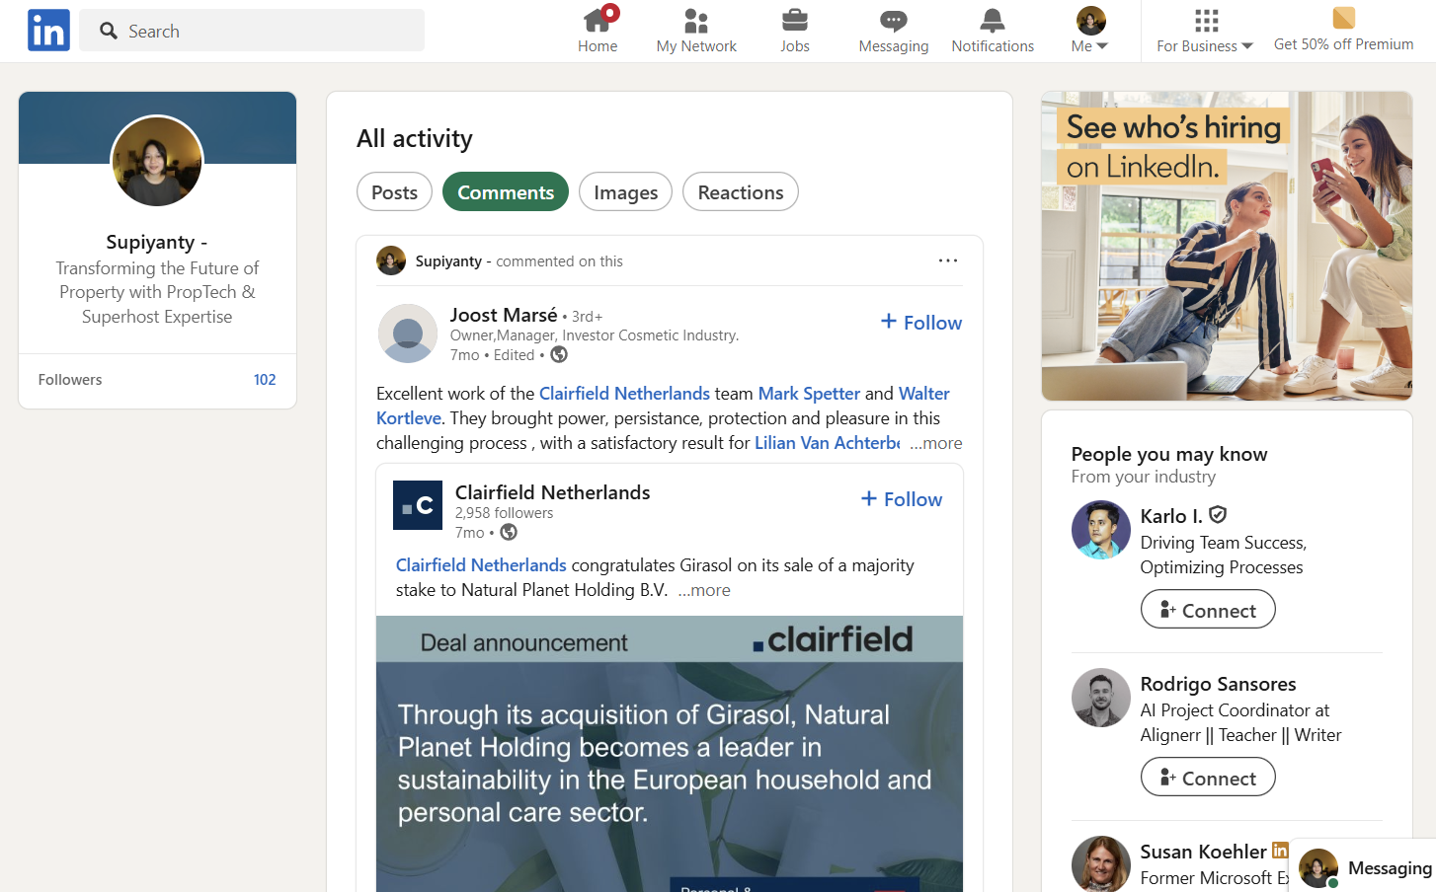Click the globe icon on Clairfield post
This screenshot has height=892, width=1436.
point(509,532)
